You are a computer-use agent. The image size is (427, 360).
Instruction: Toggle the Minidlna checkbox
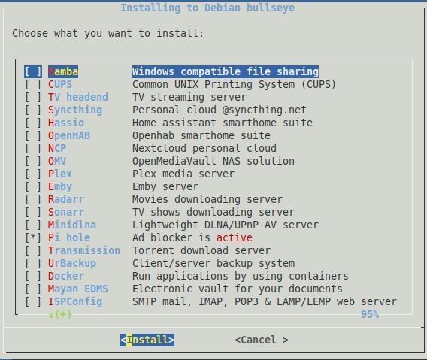[x=33, y=225]
